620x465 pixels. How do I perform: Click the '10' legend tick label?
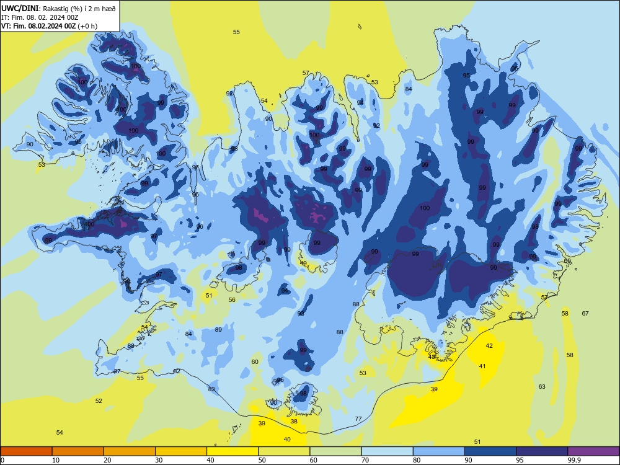(x=56, y=460)
